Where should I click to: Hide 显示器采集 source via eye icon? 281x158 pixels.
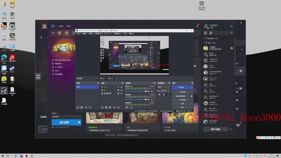(118, 93)
